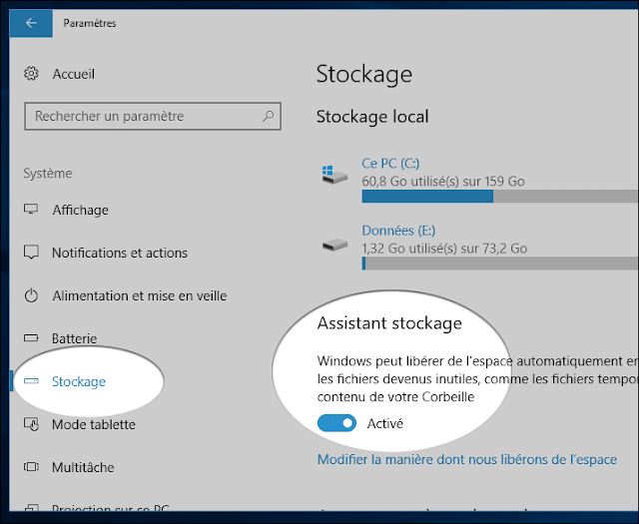
Task: Open the Ce PC (C:) drive link
Action: 390,164
